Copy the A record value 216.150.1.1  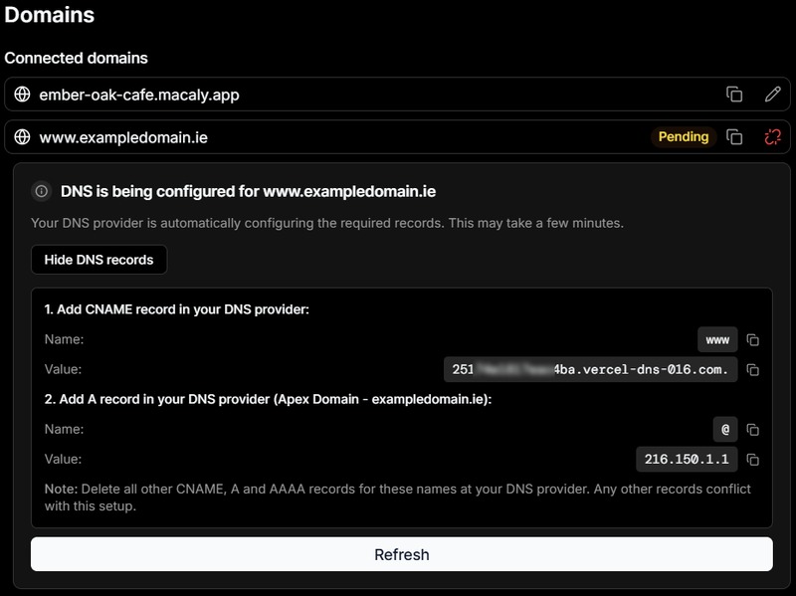coord(753,460)
